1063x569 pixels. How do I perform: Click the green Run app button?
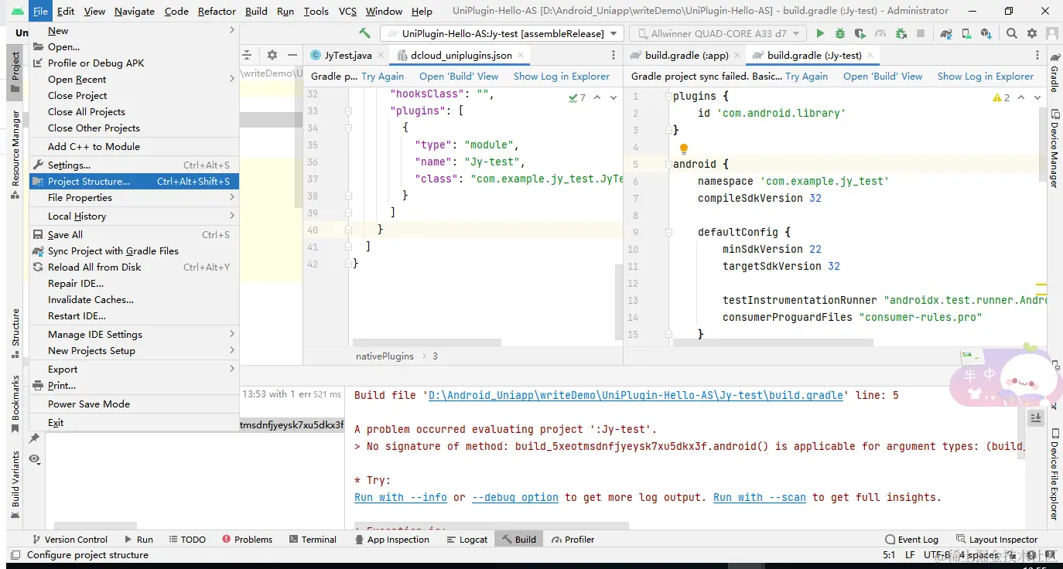pos(820,33)
